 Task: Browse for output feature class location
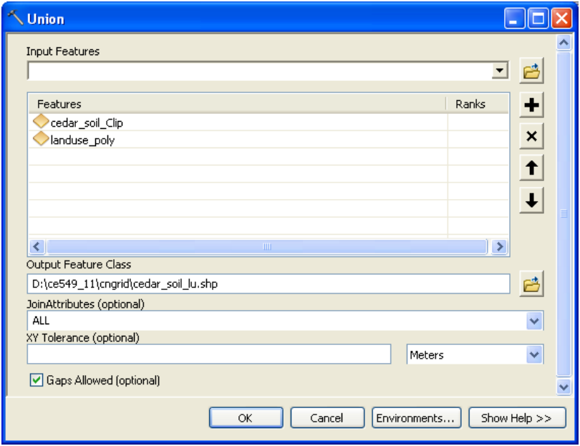pyautogui.click(x=531, y=284)
